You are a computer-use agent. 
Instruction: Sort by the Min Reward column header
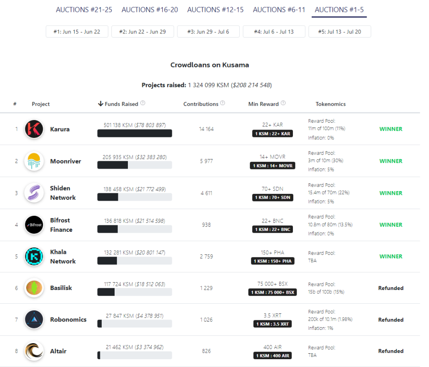(x=264, y=104)
